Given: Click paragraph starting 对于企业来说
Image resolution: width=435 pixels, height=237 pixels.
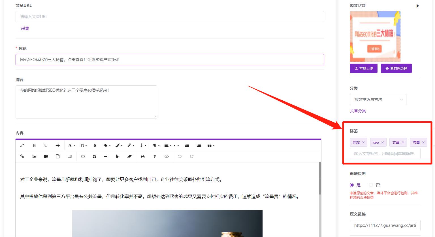Looking at the screenshot, I should [x=122, y=179].
